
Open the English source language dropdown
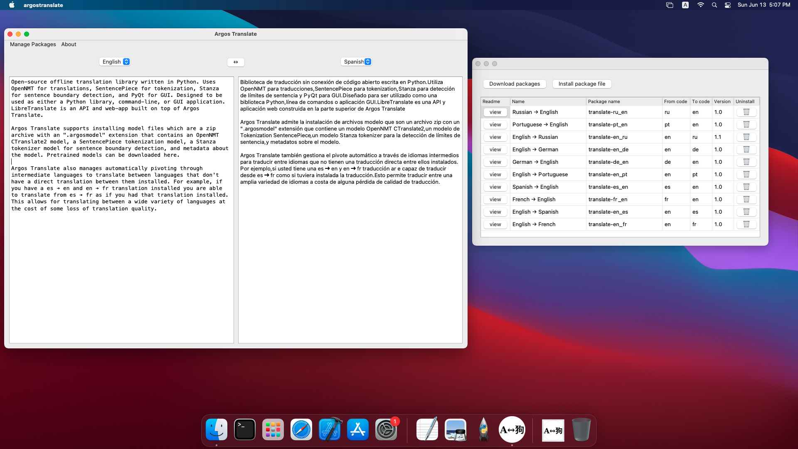[115, 62]
